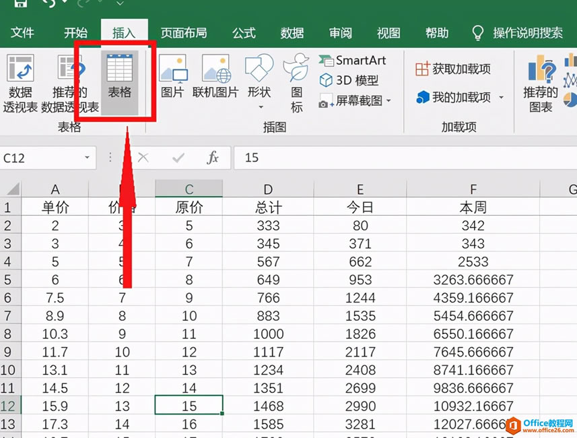This screenshot has width=577, height=438.
Task: Insert a 图标 icon graphic
Action: pyautogui.click(x=297, y=84)
